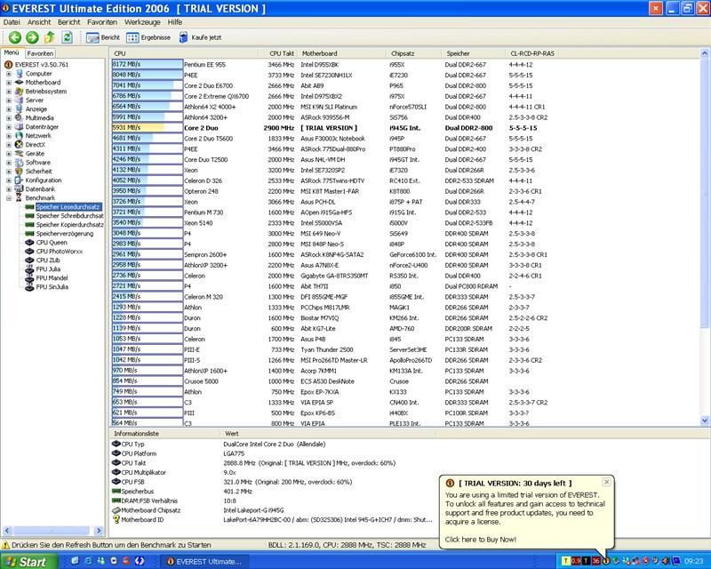Switch to the Menü tab

pos(12,52)
